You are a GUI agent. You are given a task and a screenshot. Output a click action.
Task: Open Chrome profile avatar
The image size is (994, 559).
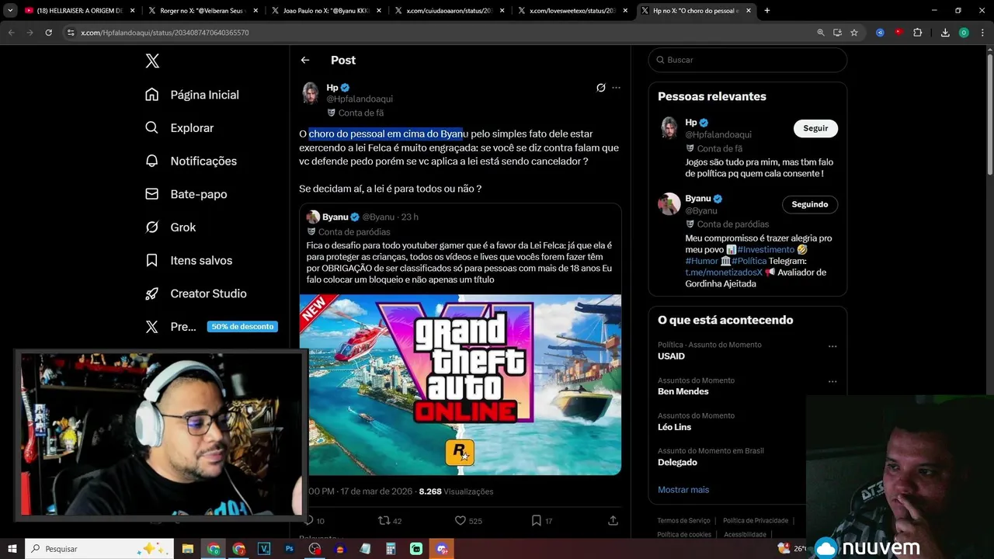click(x=964, y=33)
